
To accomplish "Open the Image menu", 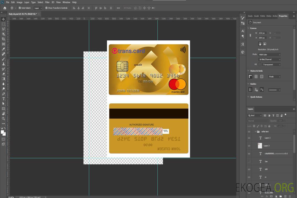I will click(x=19, y=2).
